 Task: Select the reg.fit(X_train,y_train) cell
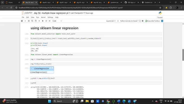coord(96,64)
